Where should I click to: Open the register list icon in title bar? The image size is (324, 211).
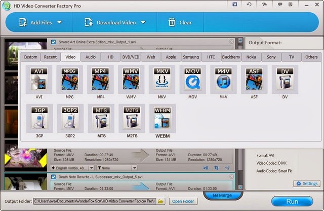tap(290, 4)
